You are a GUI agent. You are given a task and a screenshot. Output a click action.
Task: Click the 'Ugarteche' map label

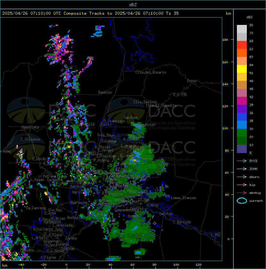click(x=79, y=203)
